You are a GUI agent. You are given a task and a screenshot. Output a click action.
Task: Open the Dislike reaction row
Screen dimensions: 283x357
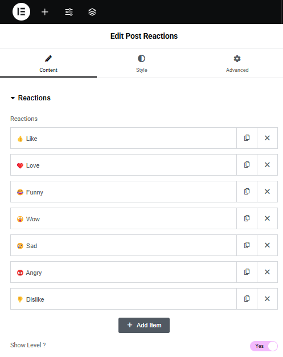pyautogui.click(x=124, y=299)
